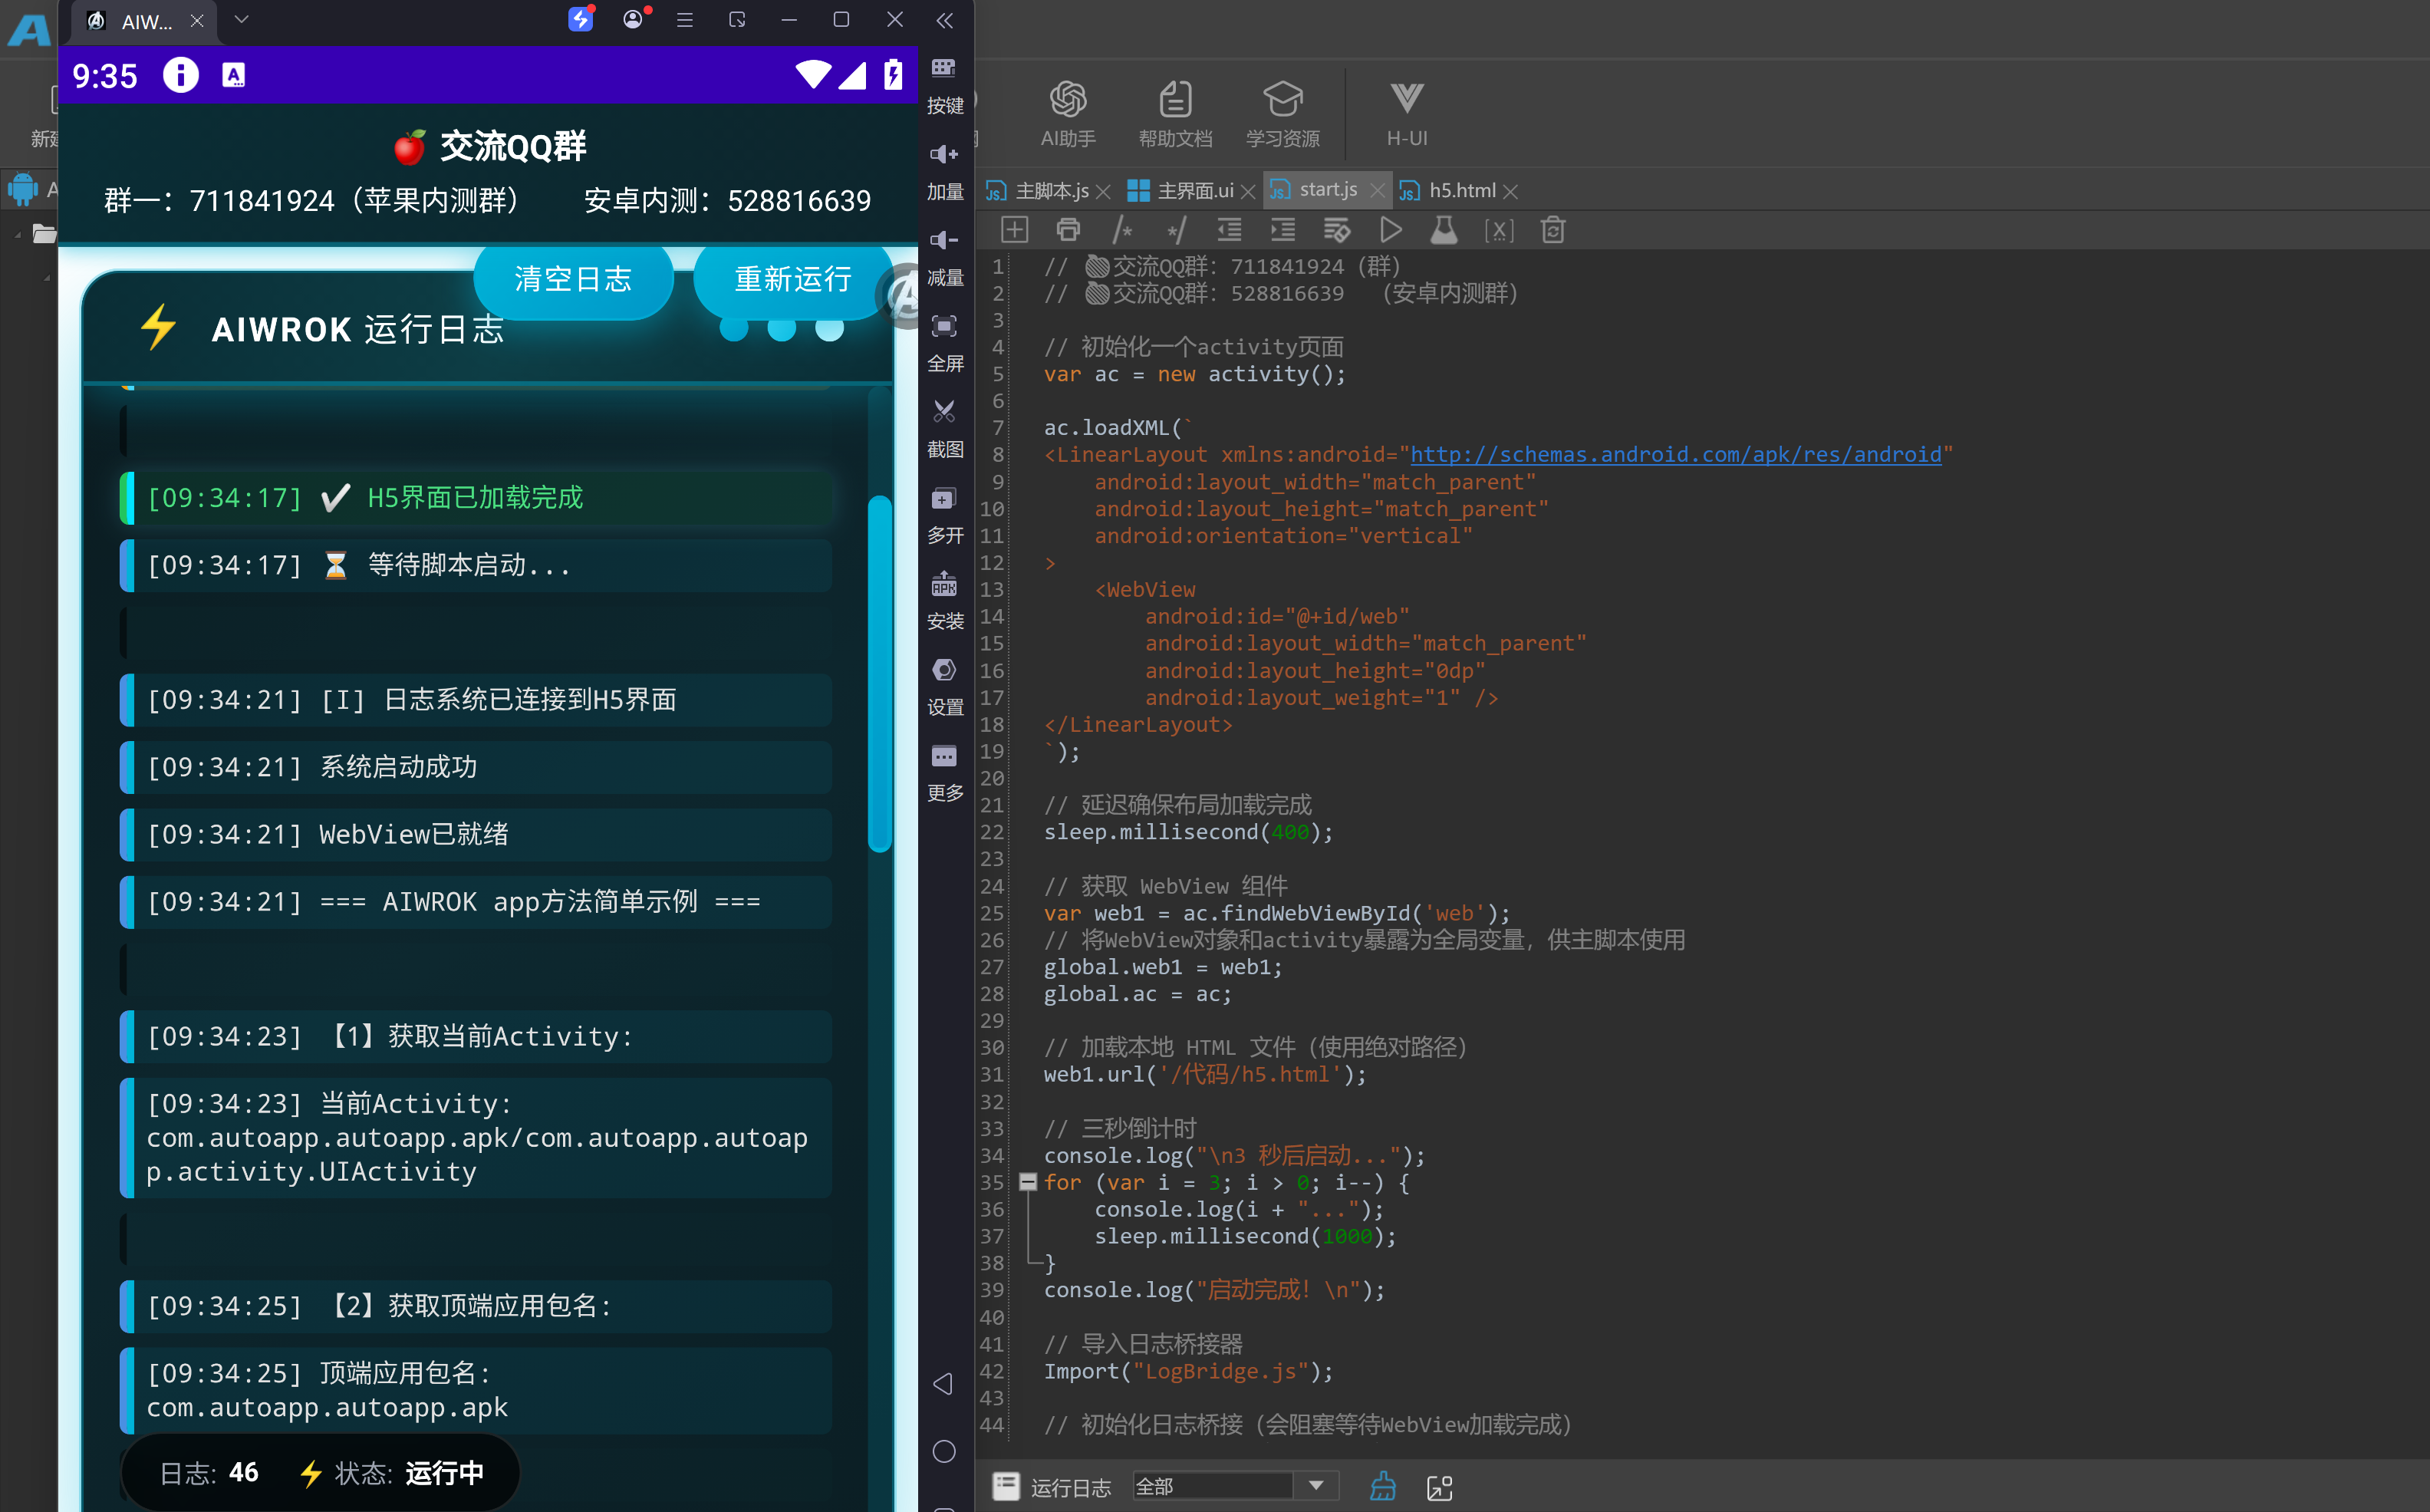
Task: Click the 系统启动成功 log entry
Action: tap(476, 767)
